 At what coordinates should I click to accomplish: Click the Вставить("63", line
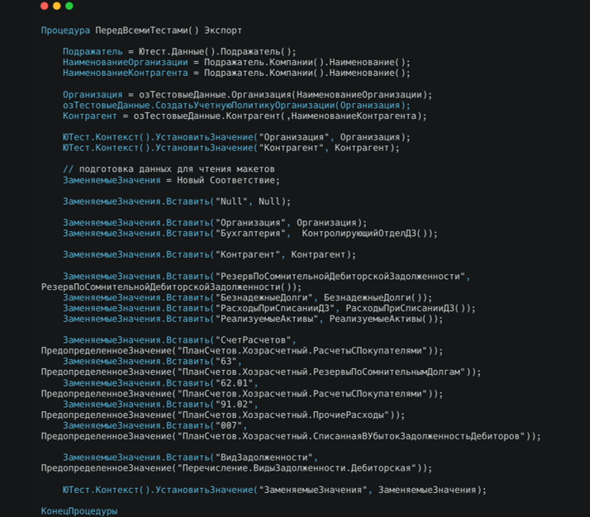[152, 362]
